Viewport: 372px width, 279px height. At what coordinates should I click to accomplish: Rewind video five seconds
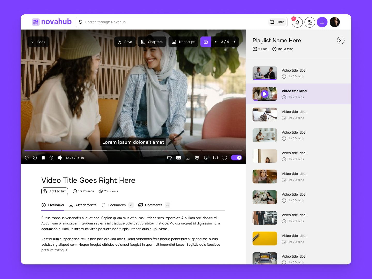point(35,158)
